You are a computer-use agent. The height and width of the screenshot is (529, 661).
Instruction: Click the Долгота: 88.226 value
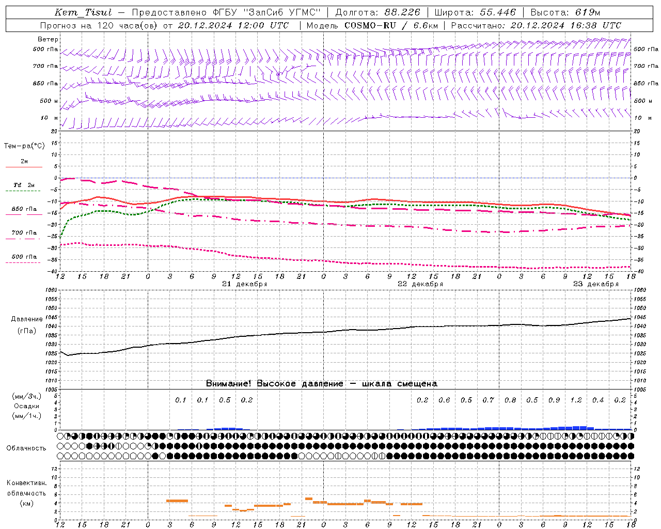tap(378, 12)
